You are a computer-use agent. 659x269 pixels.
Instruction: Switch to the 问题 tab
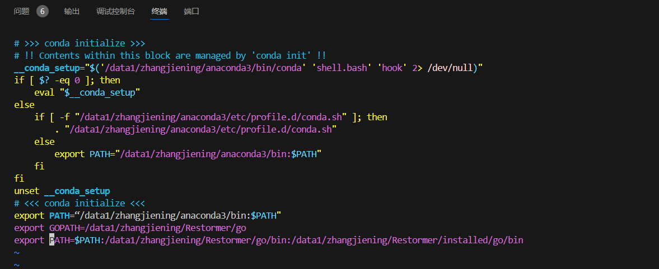21,11
